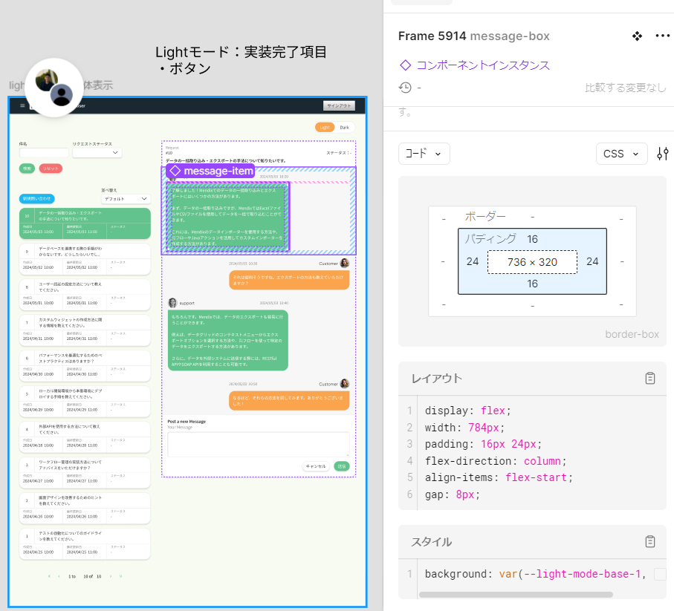Click the Your Message text area
Image resolution: width=674 pixels, height=611 pixels.
258,444
